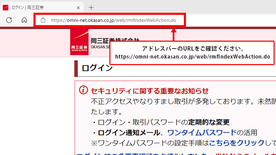The image size is (276, 155).
Task: Click the red Okasan favicon on the tab
Action: click(6, 7)
